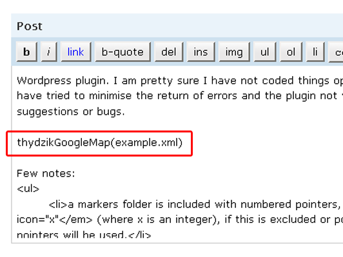Start an ordered list with ol button
The image size is (343, 257).
tap(291, 52)
